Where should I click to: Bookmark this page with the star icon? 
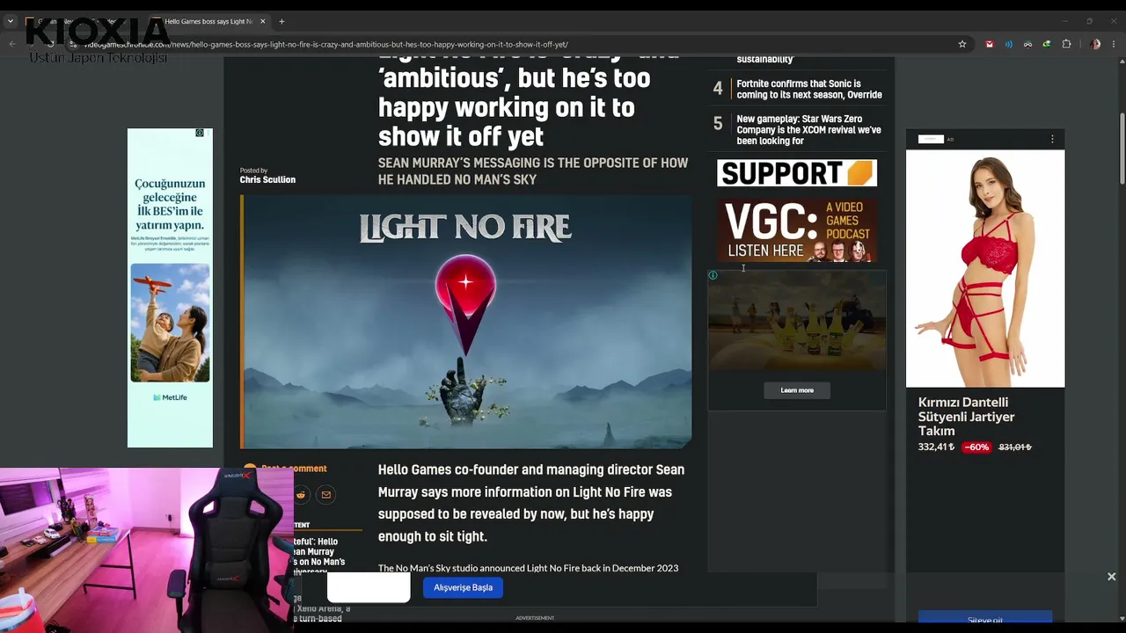962,44
